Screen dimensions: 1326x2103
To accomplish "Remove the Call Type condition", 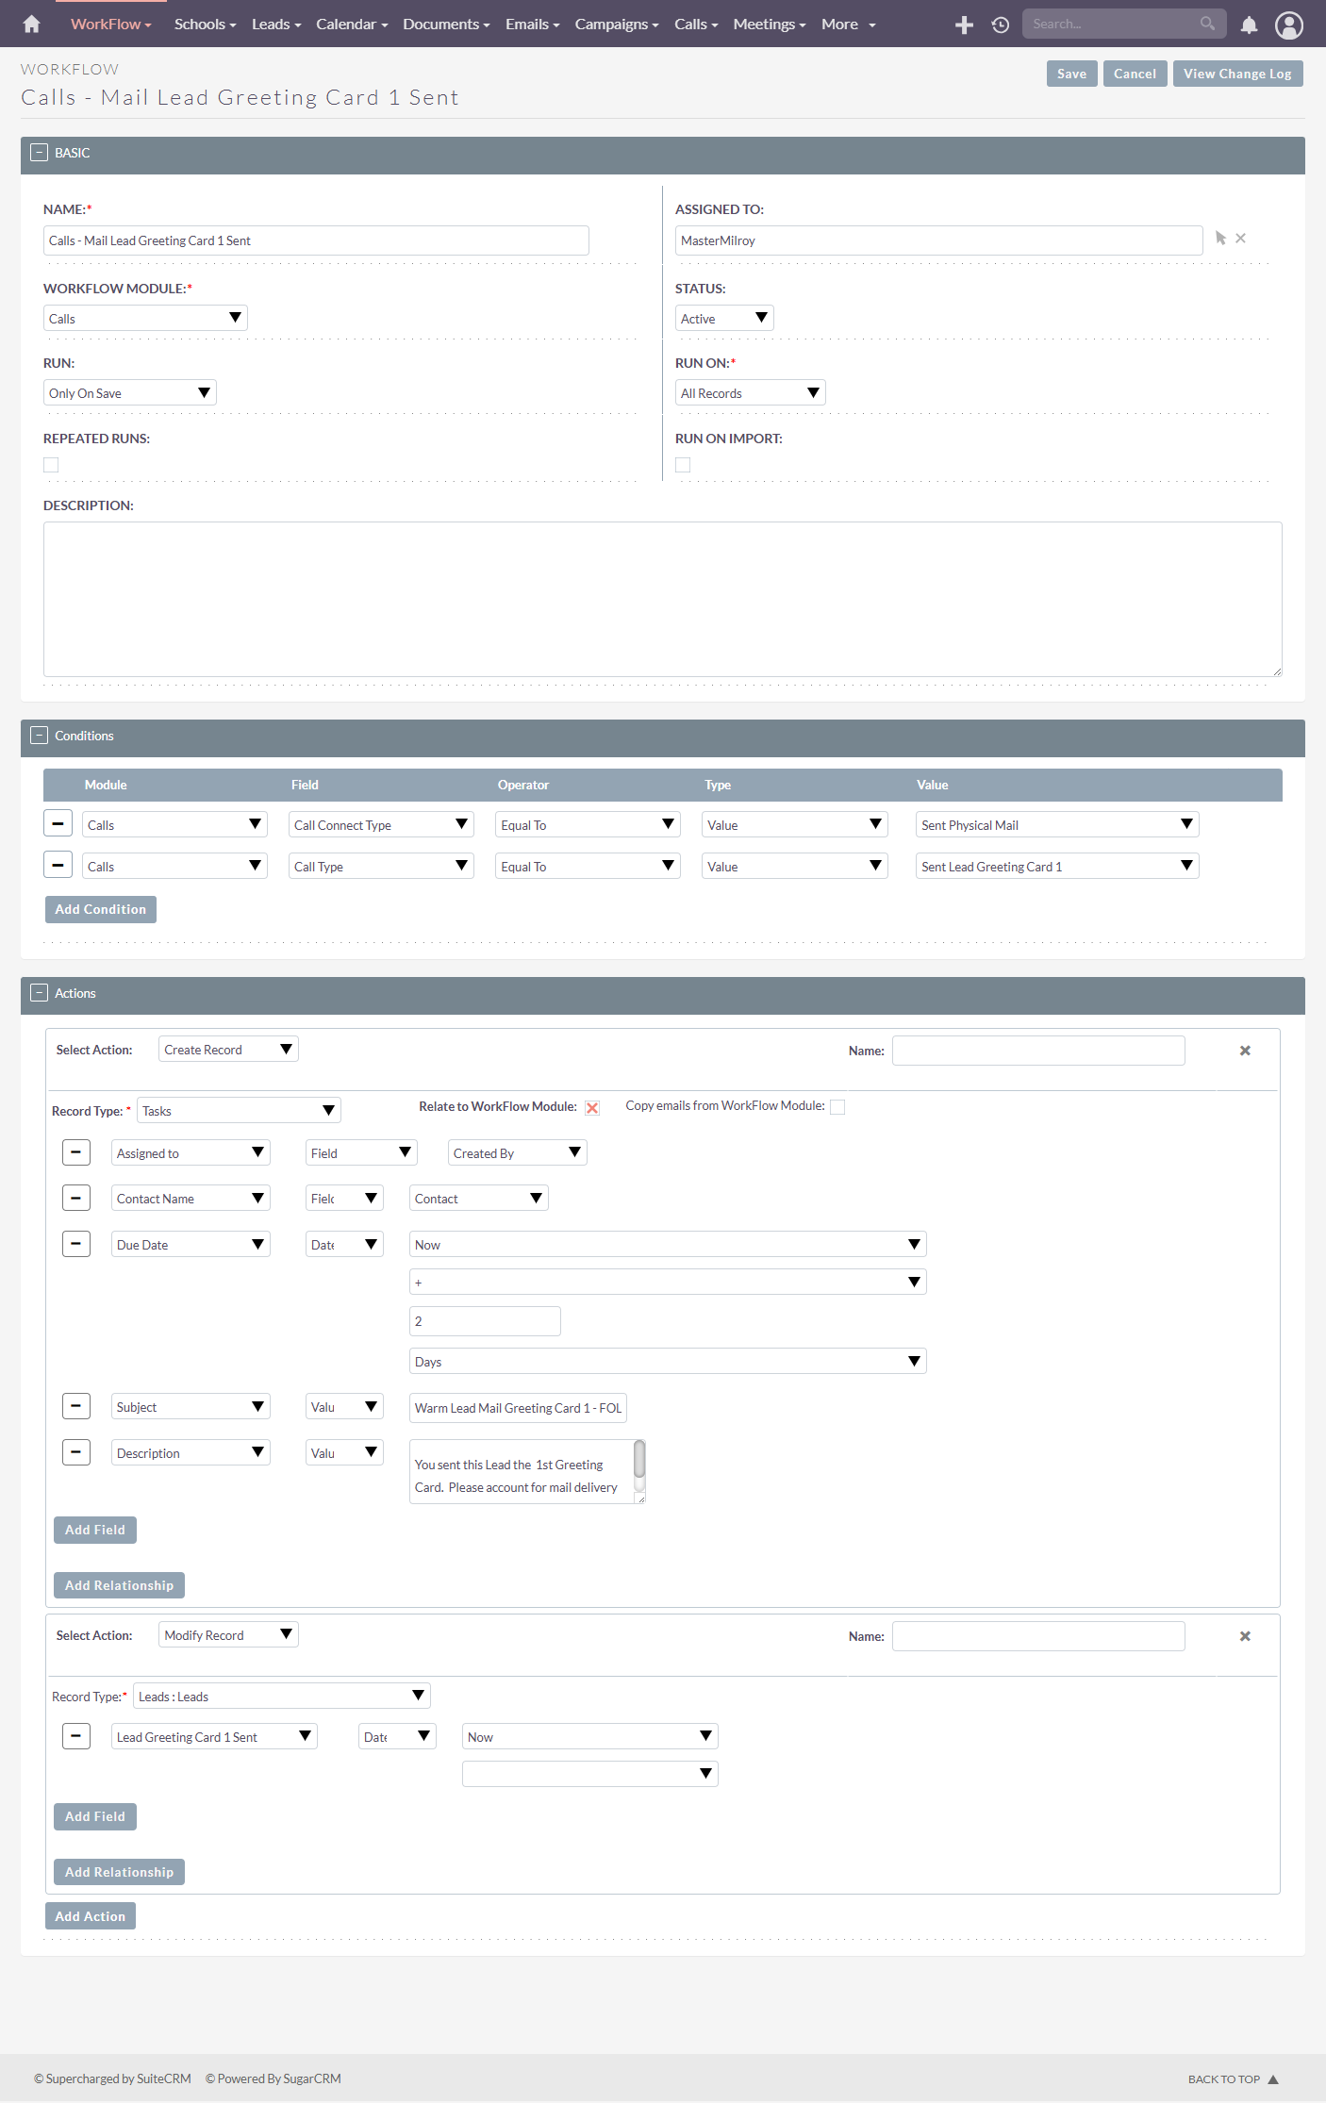I will (58, 865).
